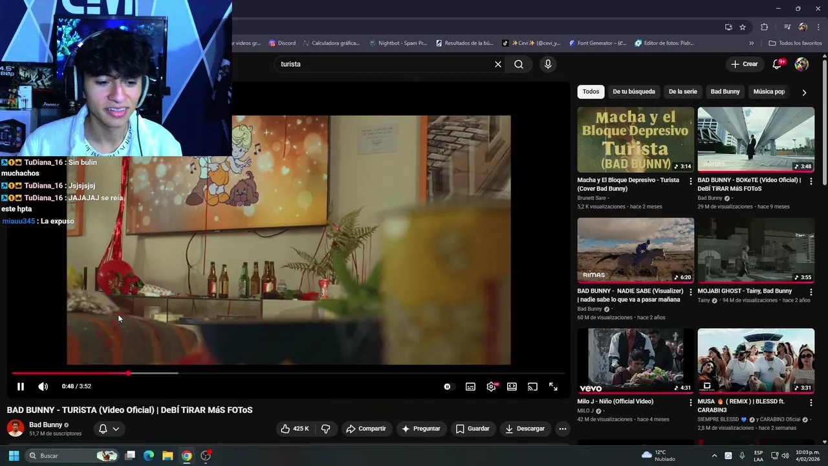Show hidden system tray icons chevron
This screenshot has height=466, width=828.
[x=714, y=456]
